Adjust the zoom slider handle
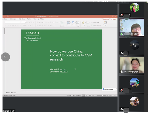The image size is (148, 113). coord(102,95)
